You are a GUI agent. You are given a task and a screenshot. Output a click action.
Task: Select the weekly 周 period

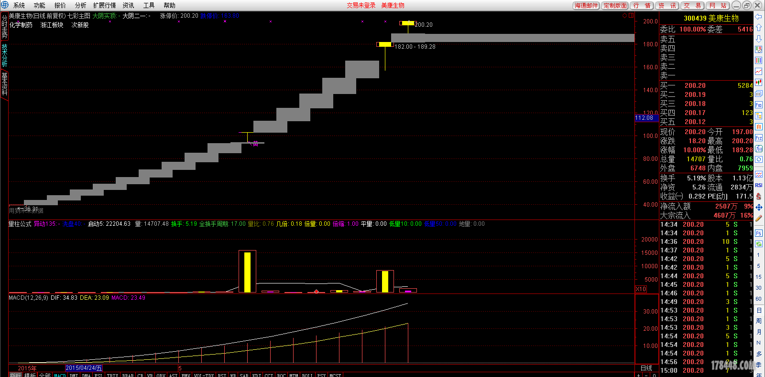tap(759, 321)
